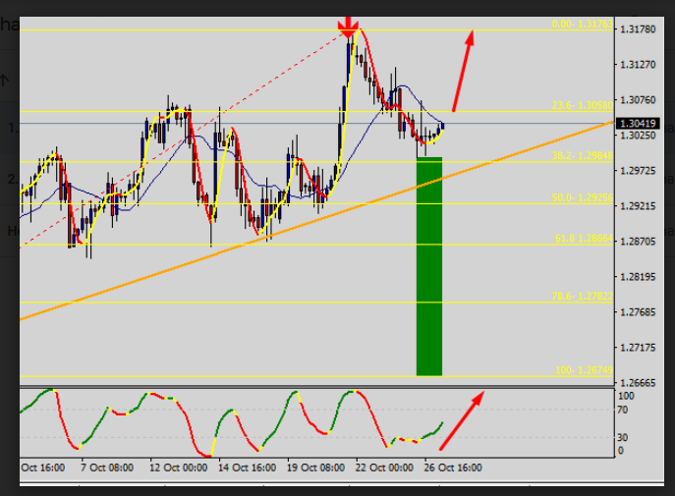
Task: Click the 70 level on oscillator scale
Action: [x=625, y=410]
